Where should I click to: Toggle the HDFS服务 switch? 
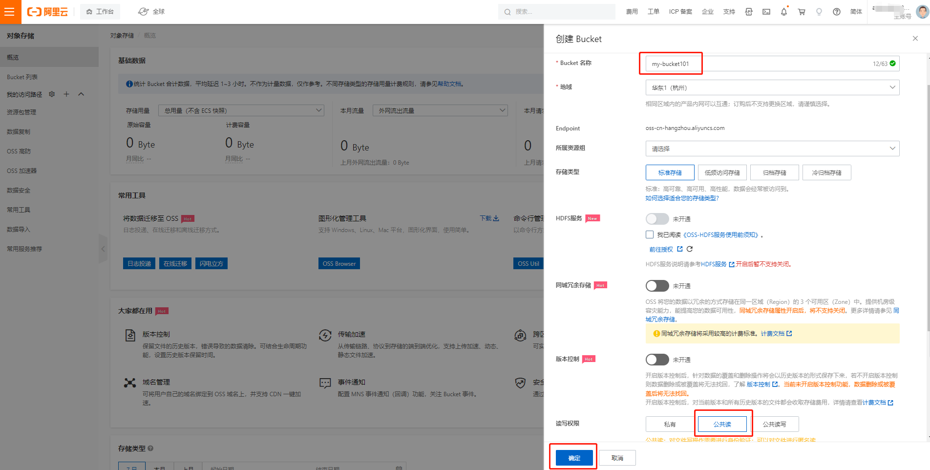pyautogui.click(x=657, y=219)
